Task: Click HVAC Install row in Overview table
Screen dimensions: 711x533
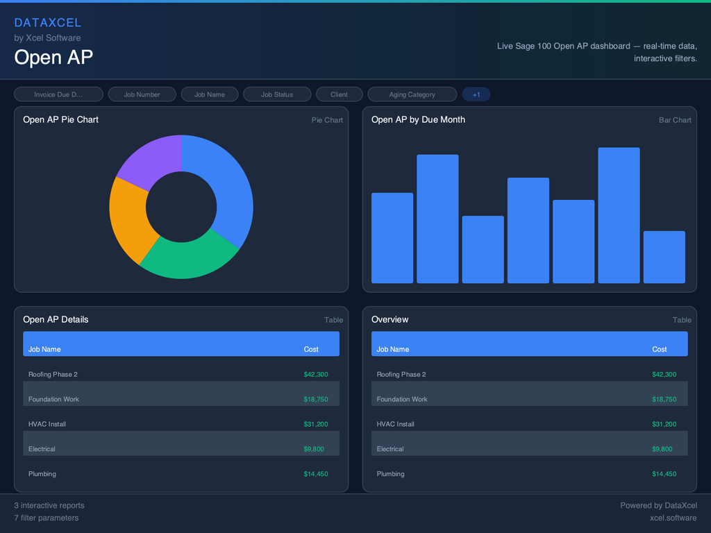Action: pyautogui.click(x=529, y=424)
